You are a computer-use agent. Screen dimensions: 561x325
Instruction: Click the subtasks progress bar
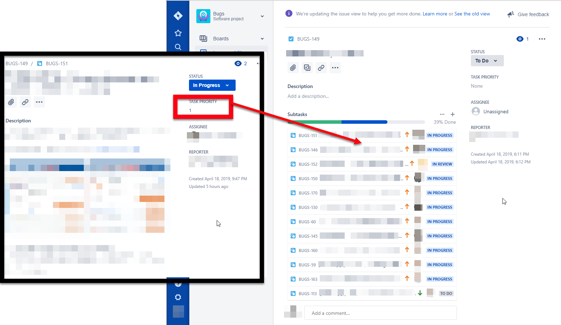[356, 122]
